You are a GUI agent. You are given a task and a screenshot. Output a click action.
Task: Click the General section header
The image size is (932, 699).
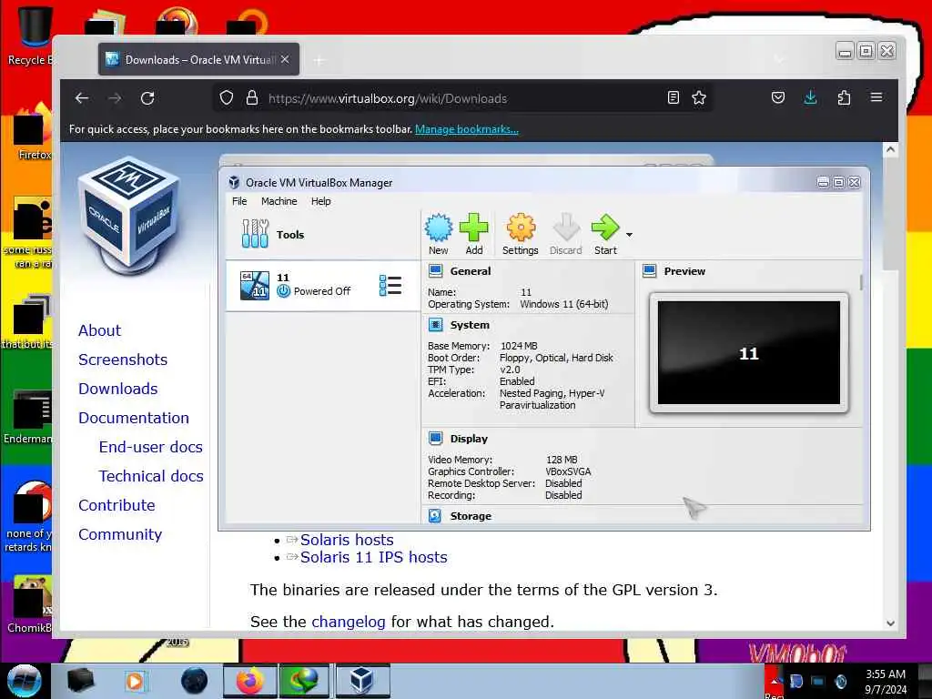pos(471,271)
